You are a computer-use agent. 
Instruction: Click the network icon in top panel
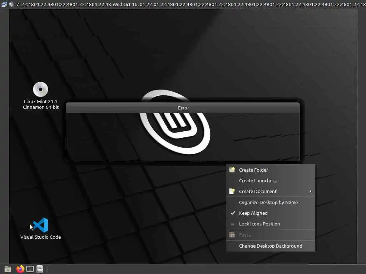[4, 4]
